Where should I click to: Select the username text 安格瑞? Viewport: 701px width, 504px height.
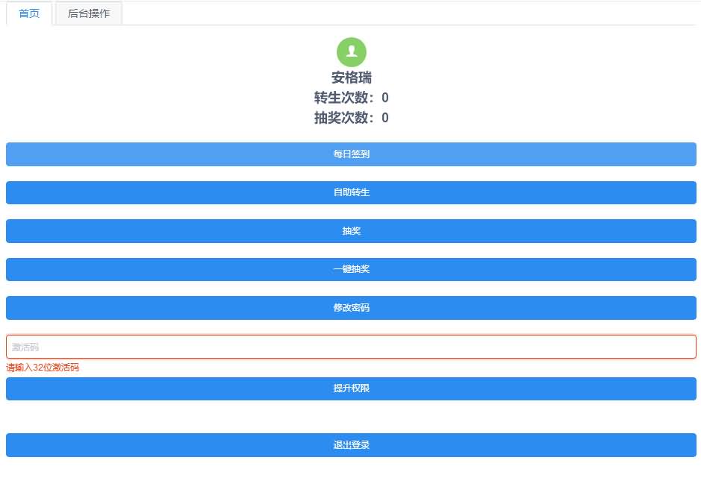click(x=351, y=78)
